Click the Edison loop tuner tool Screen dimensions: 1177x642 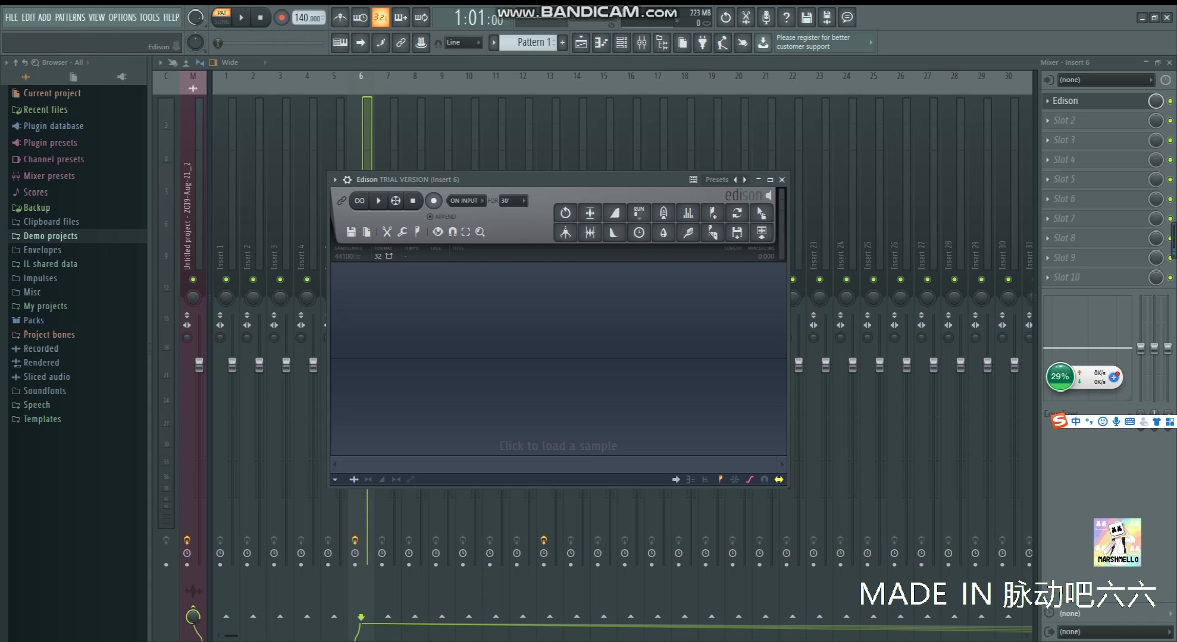737,213
